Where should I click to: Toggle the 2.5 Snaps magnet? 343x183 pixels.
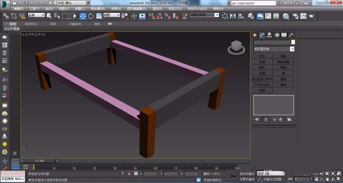pyautogui.click(x=152, y=16)
